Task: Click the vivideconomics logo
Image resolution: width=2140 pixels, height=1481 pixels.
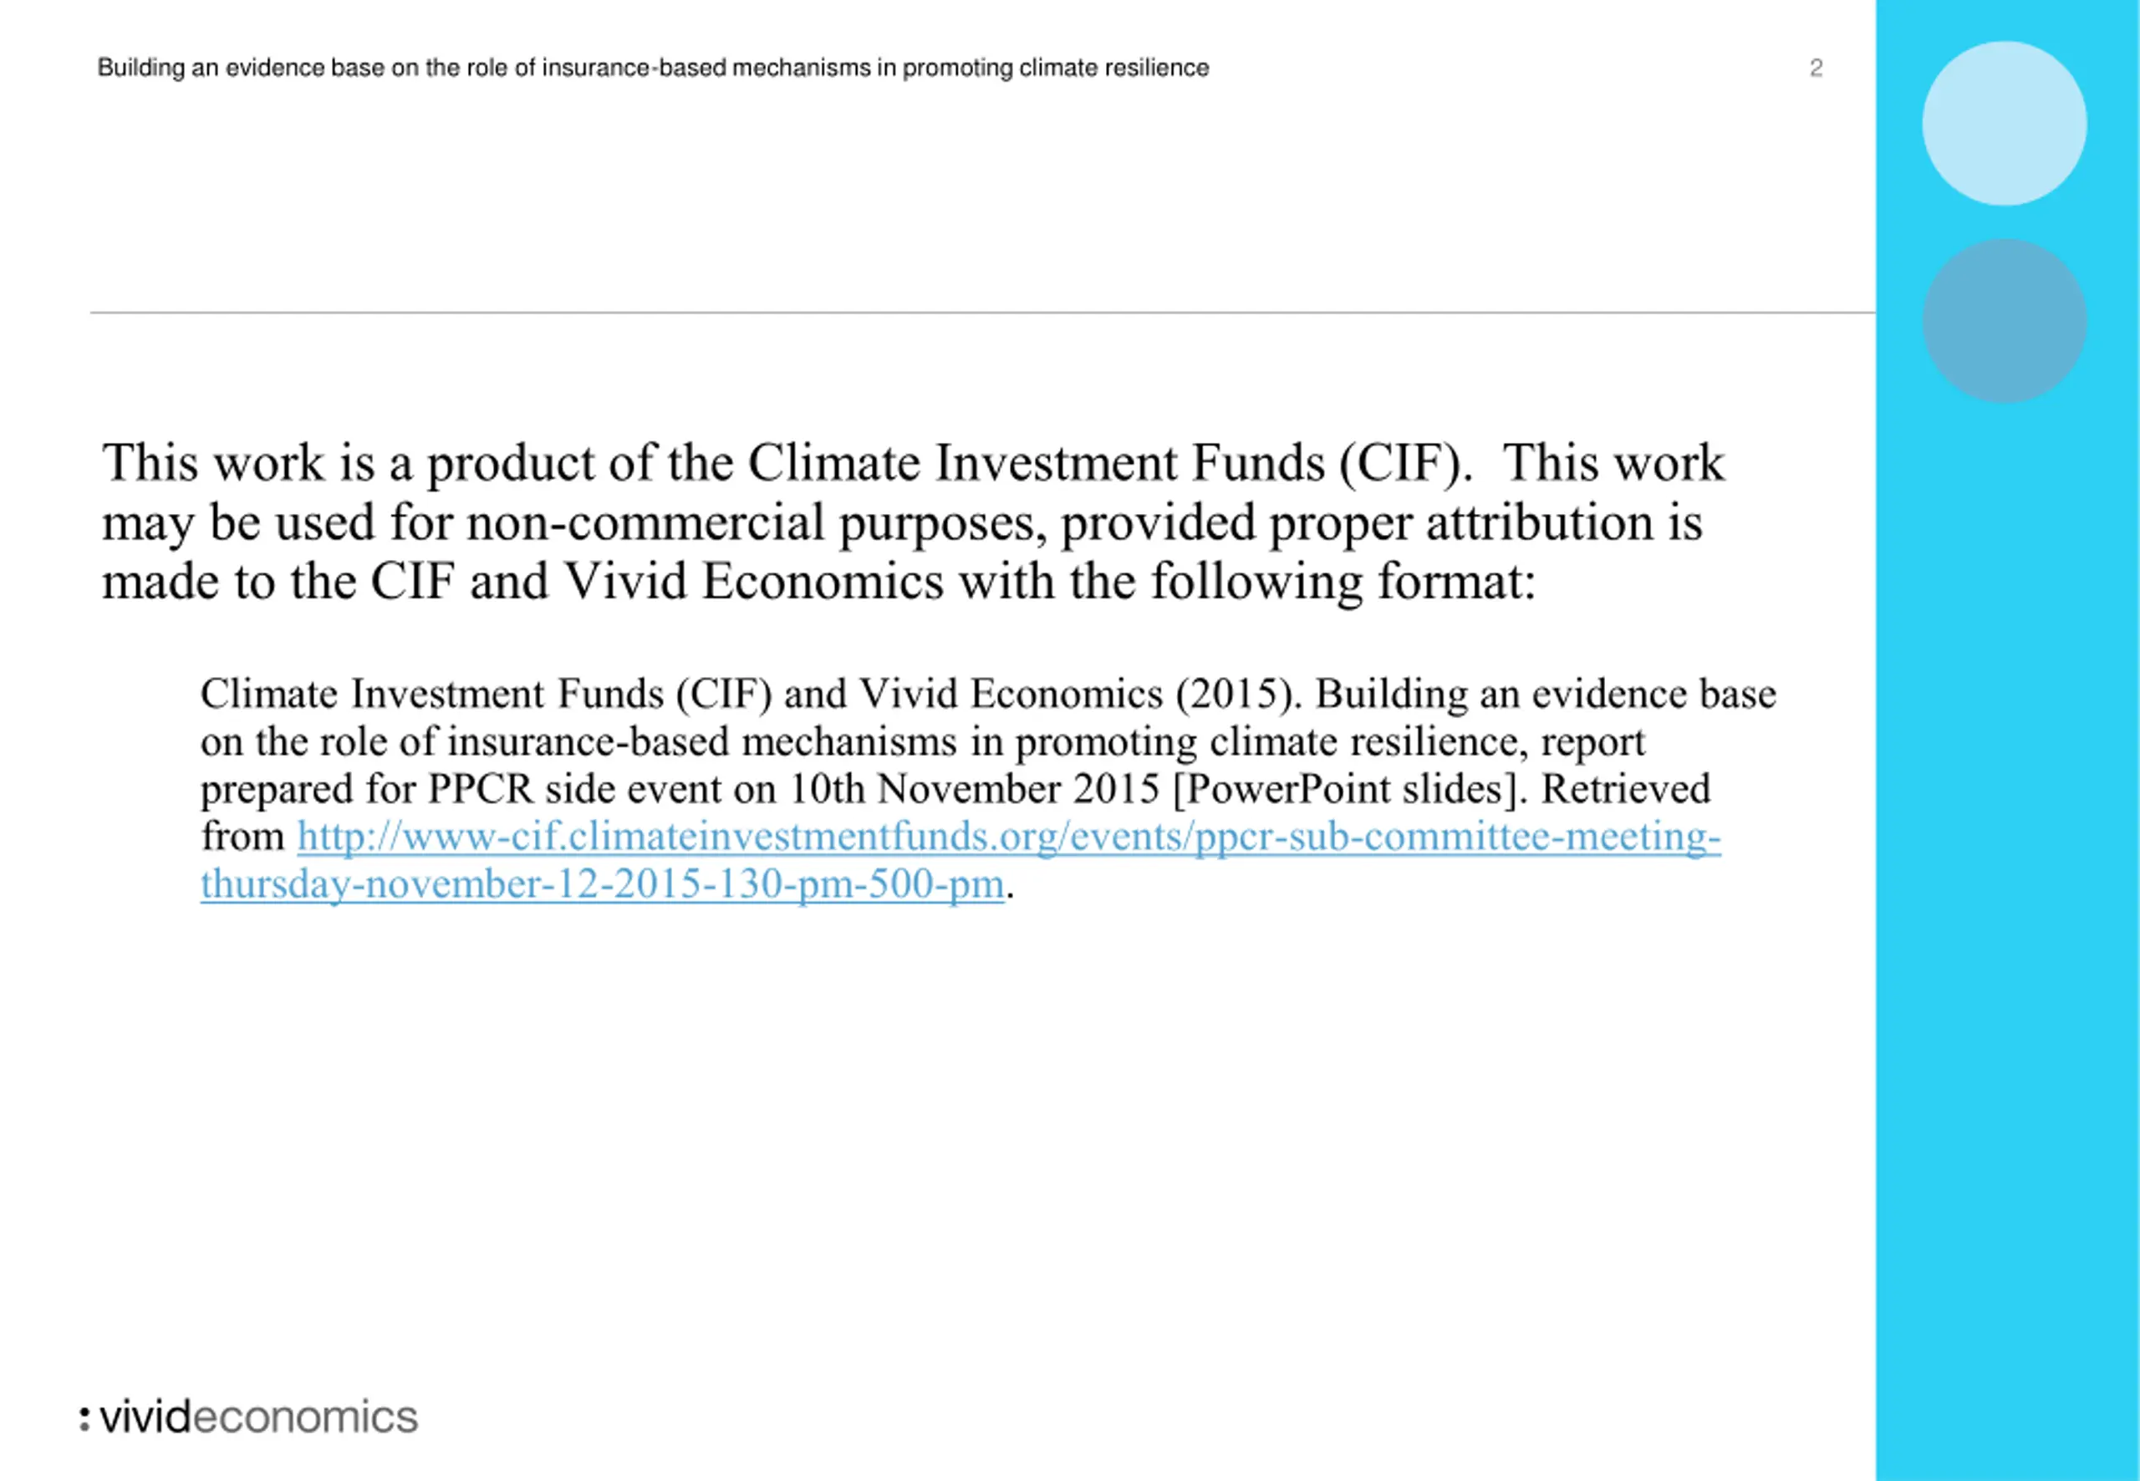Action: (249, 1416)
